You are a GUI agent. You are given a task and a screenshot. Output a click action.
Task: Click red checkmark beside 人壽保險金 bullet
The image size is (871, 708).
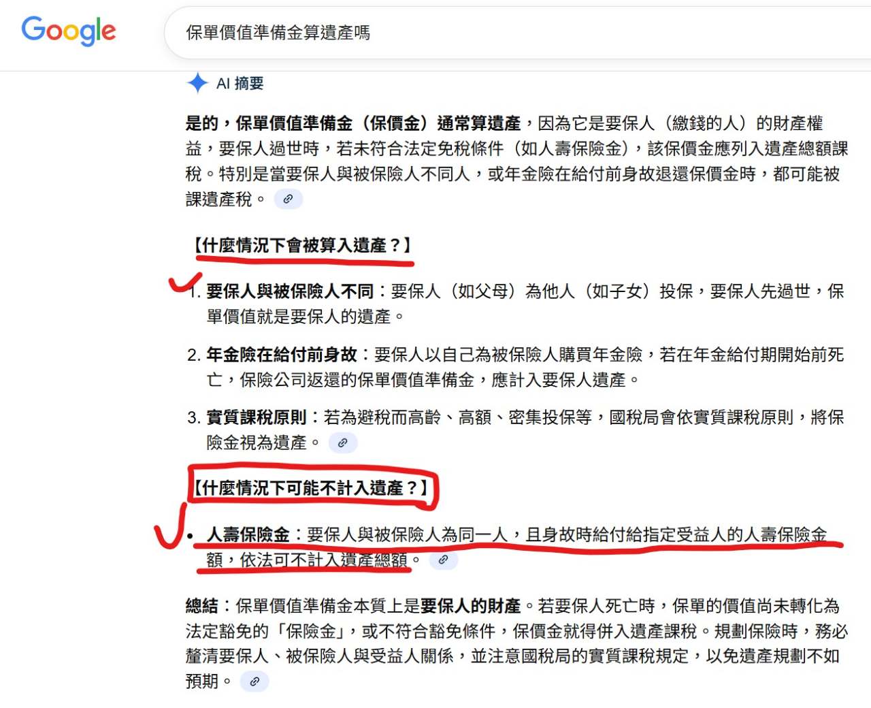coord(170,526)
